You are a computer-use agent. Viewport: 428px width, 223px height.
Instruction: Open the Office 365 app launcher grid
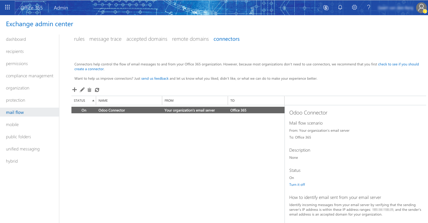tap(7, 7)
